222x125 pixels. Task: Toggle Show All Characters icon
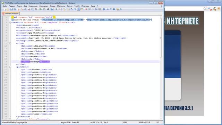[x=75, y=9]
